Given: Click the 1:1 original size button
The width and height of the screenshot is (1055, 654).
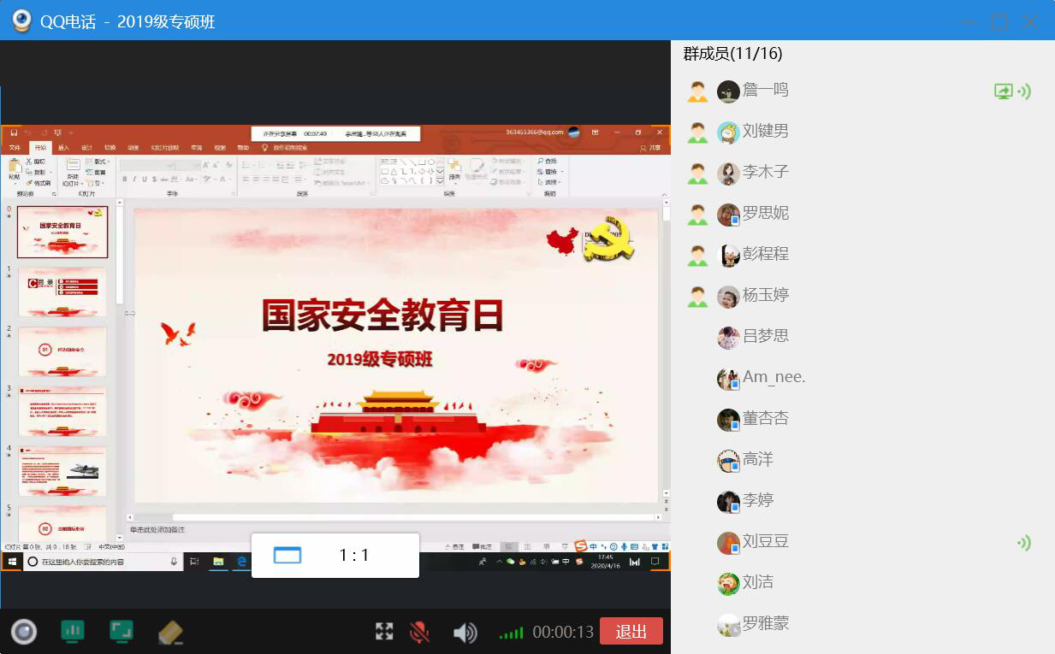Looking at the screenshot, I should (353, 556).
